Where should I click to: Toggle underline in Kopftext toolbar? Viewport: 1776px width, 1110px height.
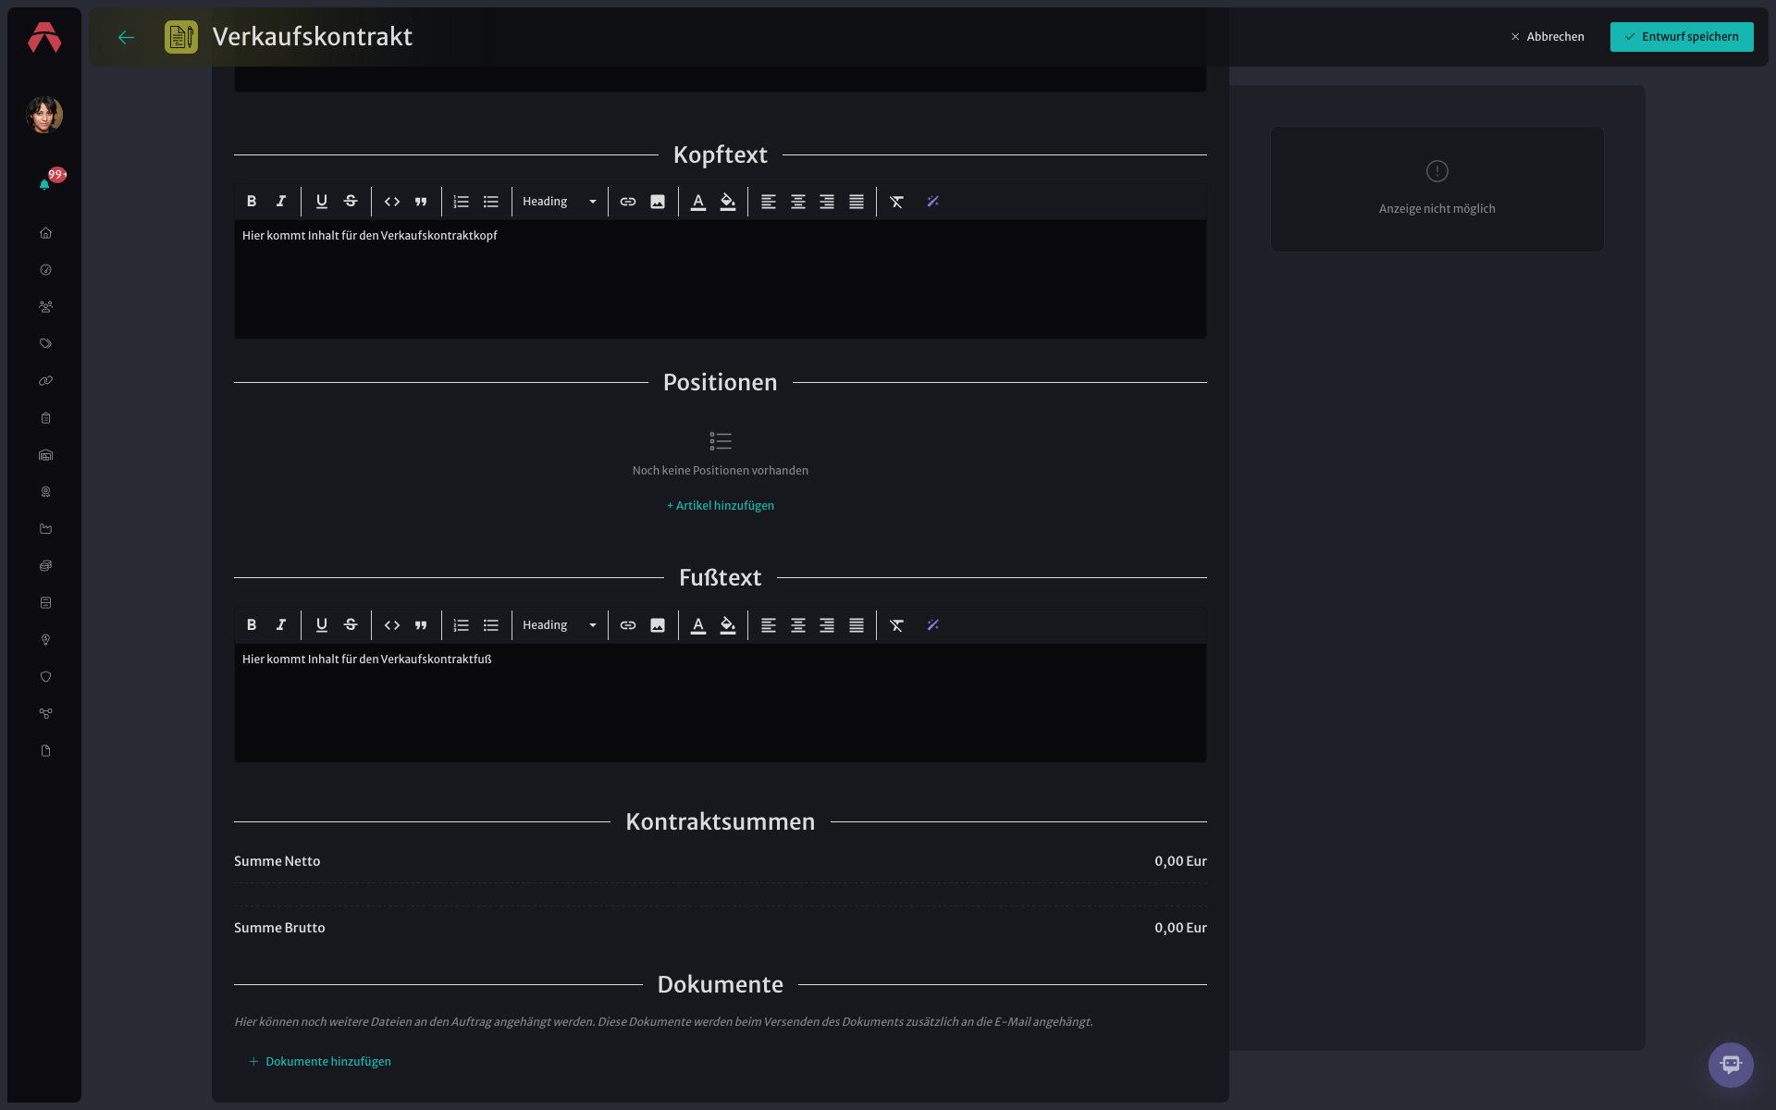pyautogui.click(x=322, y=202)
